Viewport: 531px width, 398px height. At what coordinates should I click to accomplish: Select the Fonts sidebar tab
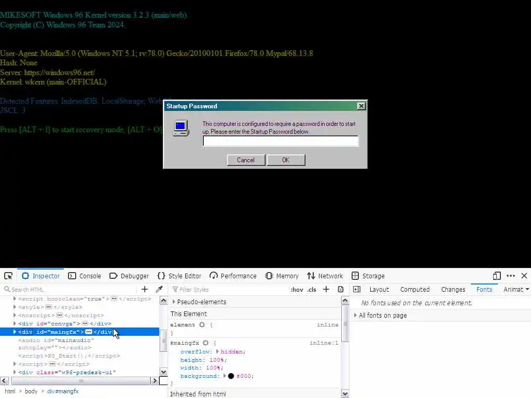coord(484,290)
